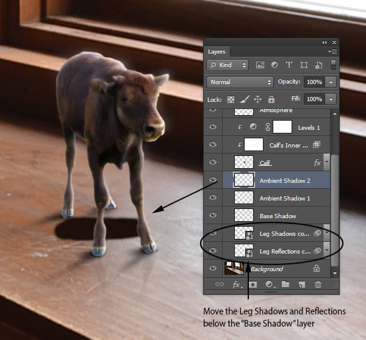Open the Layers panel flyout menu
The height and width of the screenshot is (340, 366).
pyautogui.click(x=332, y=51)
